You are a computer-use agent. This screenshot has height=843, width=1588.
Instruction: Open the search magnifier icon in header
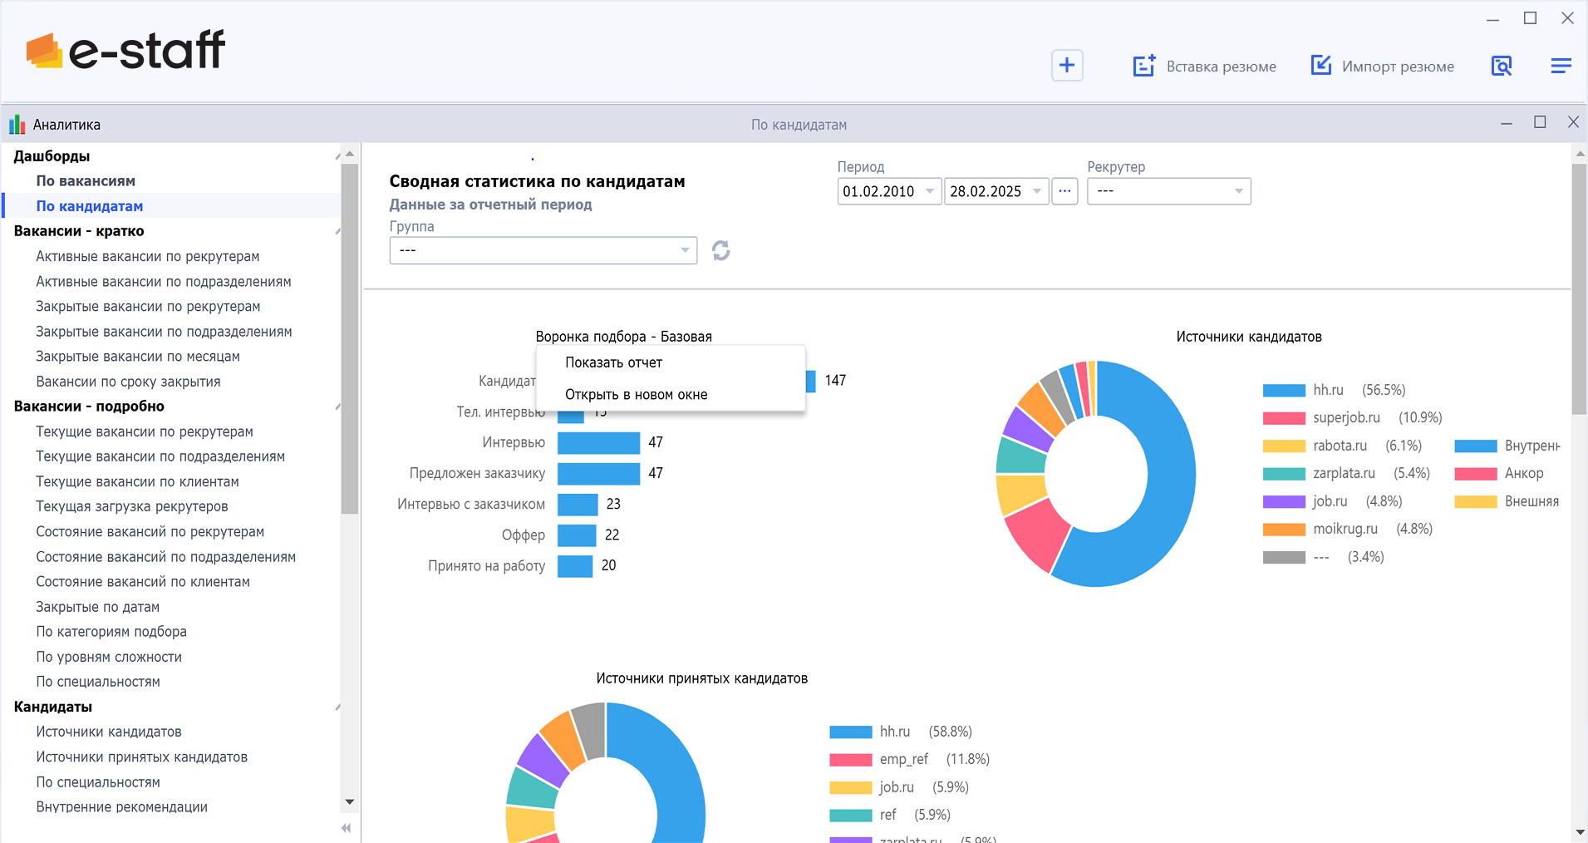click(1501, 66)
